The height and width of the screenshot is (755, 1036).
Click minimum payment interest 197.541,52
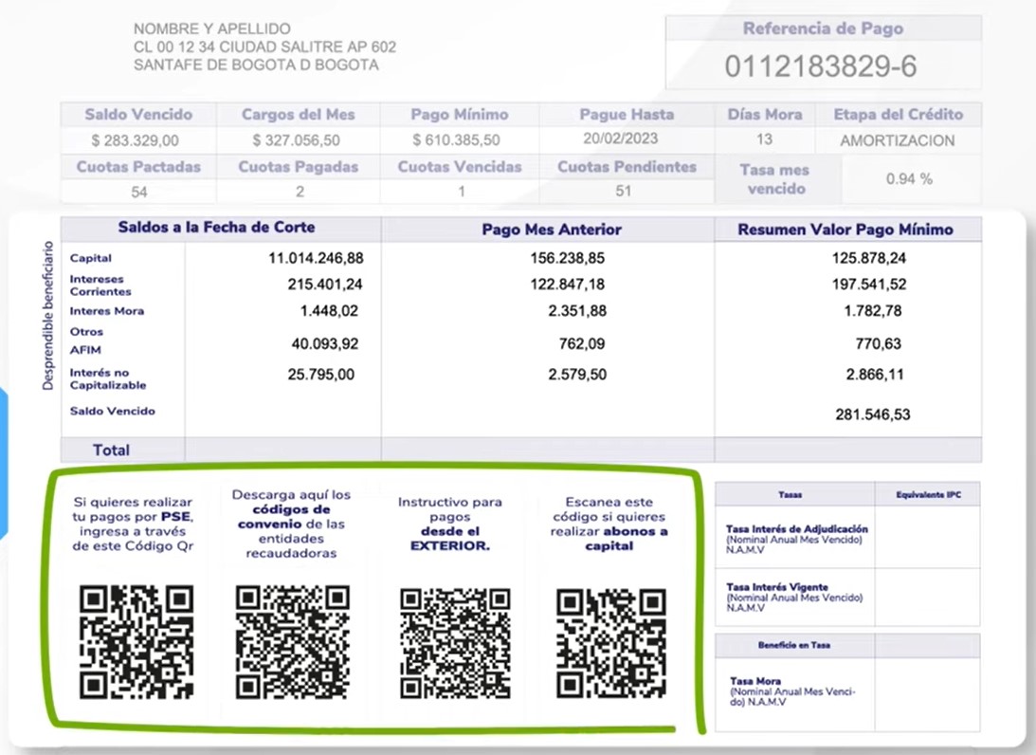click(869, 285)
